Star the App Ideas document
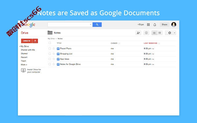Viewport: 197px width, 123px height. coord(54,59)
